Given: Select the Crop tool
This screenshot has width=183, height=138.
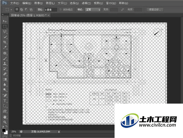Looking at the screenshot, I should (x=5, y=42).
